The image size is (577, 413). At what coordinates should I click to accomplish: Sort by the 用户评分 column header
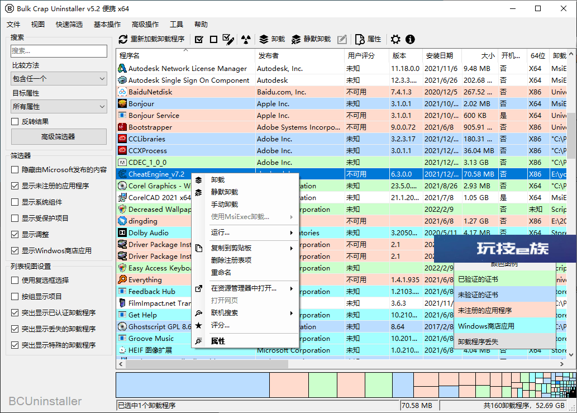click(366, 55)
